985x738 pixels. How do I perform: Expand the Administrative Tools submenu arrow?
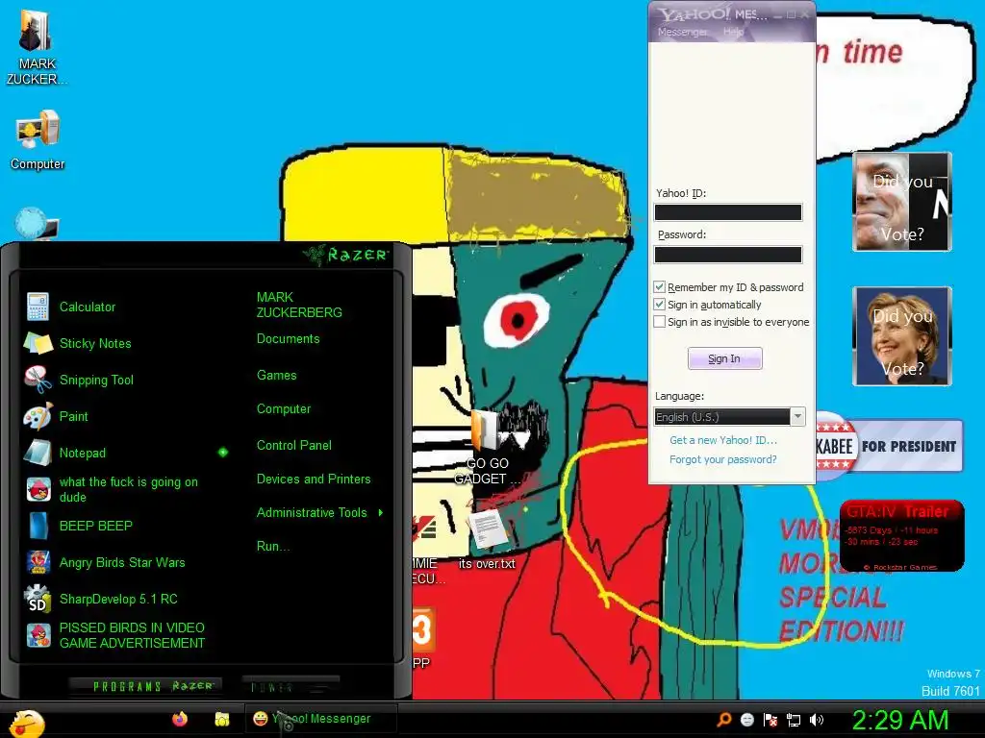pos(381,513)
